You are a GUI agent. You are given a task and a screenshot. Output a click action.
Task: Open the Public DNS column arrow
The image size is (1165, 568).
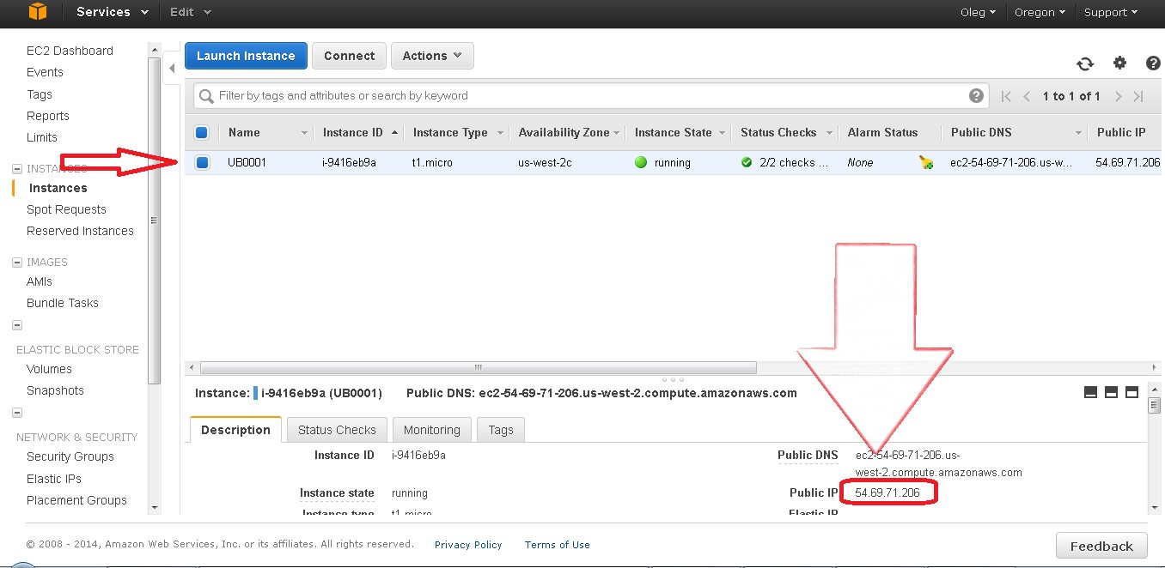tap(1079, 133)
